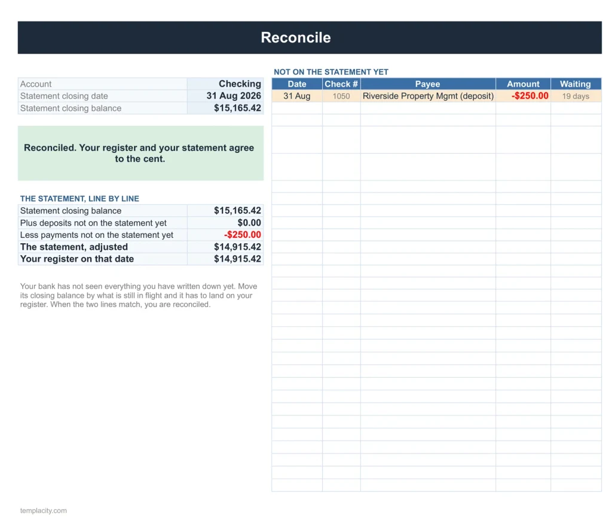Click the Payee column header
The width and height of the screenshot is (612, 527).
click(x=428, y=84)
